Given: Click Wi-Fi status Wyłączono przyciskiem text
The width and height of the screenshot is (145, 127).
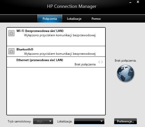Looking at the screenshot, I should click(x=60, y=35).
